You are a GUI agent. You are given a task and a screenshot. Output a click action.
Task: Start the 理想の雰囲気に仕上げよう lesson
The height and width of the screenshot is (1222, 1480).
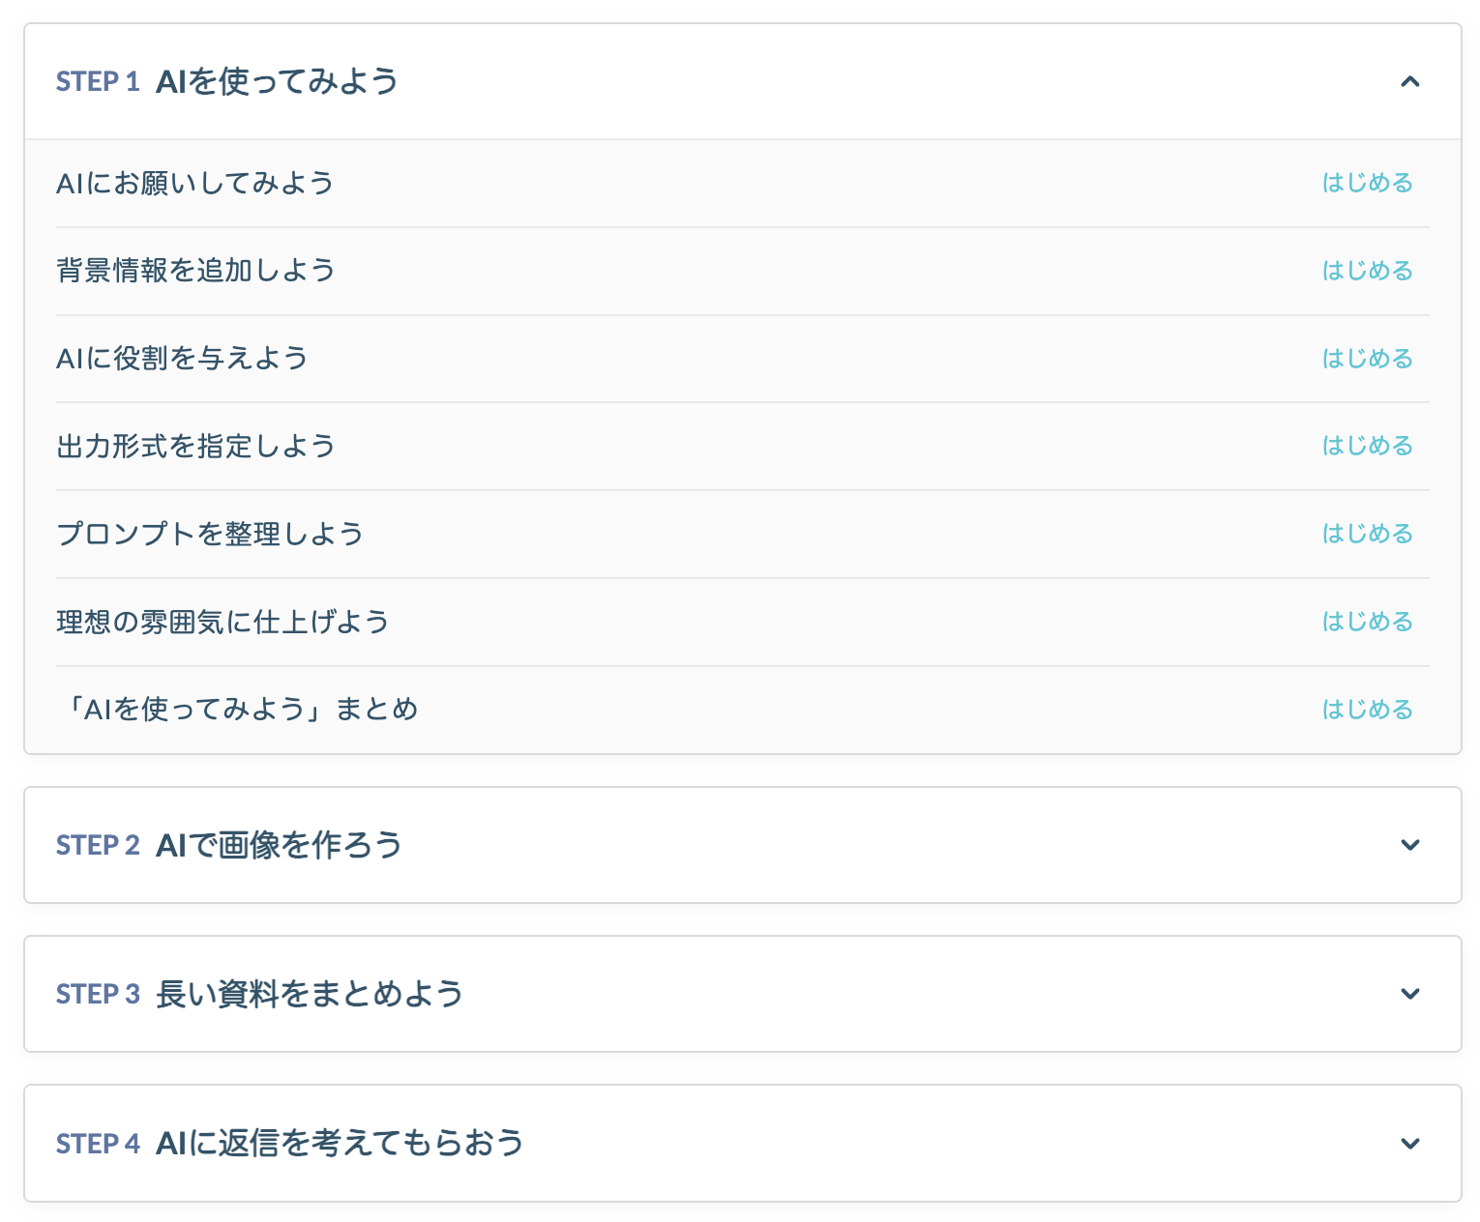click(1367, 621)
